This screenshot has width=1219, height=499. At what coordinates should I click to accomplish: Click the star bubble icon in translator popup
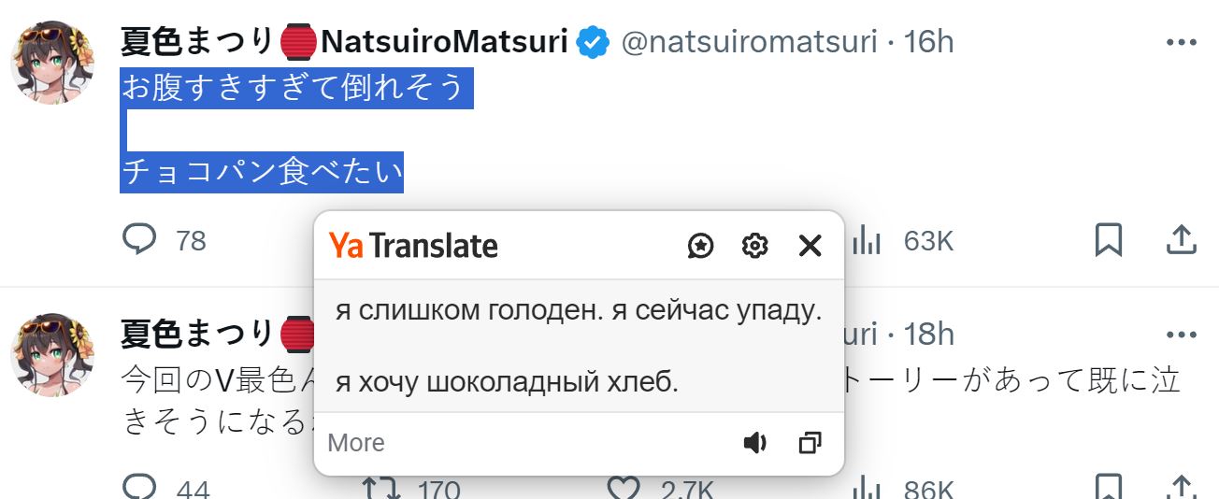701,246
